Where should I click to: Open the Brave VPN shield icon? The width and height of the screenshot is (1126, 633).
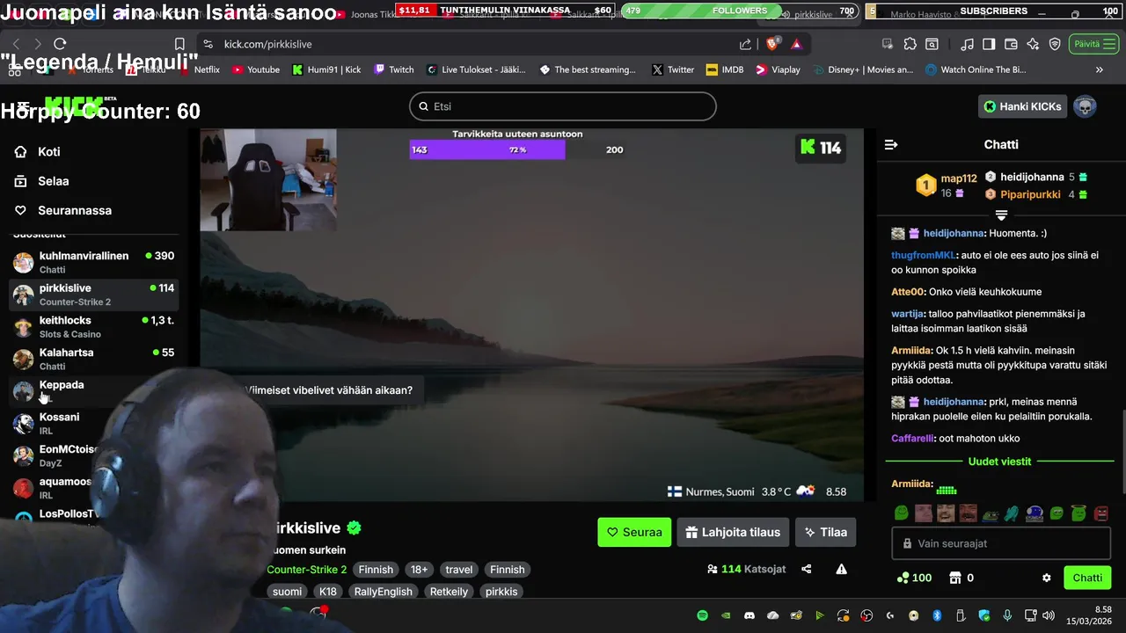coord(1055,44)
